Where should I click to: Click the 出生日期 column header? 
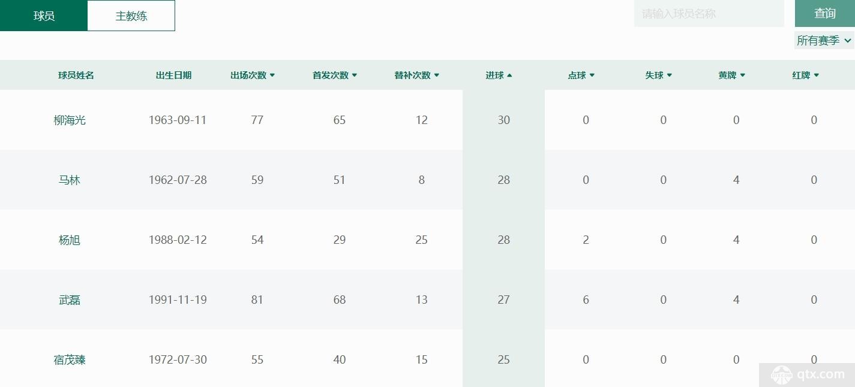point(173,75)
